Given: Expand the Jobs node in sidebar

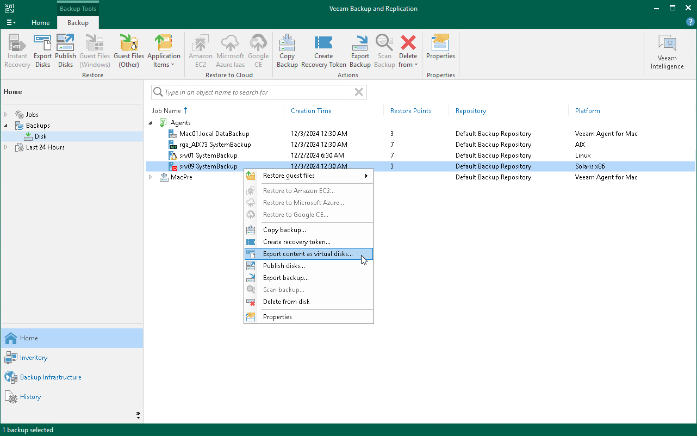Looking at the screenshot, I should (7, 114).
